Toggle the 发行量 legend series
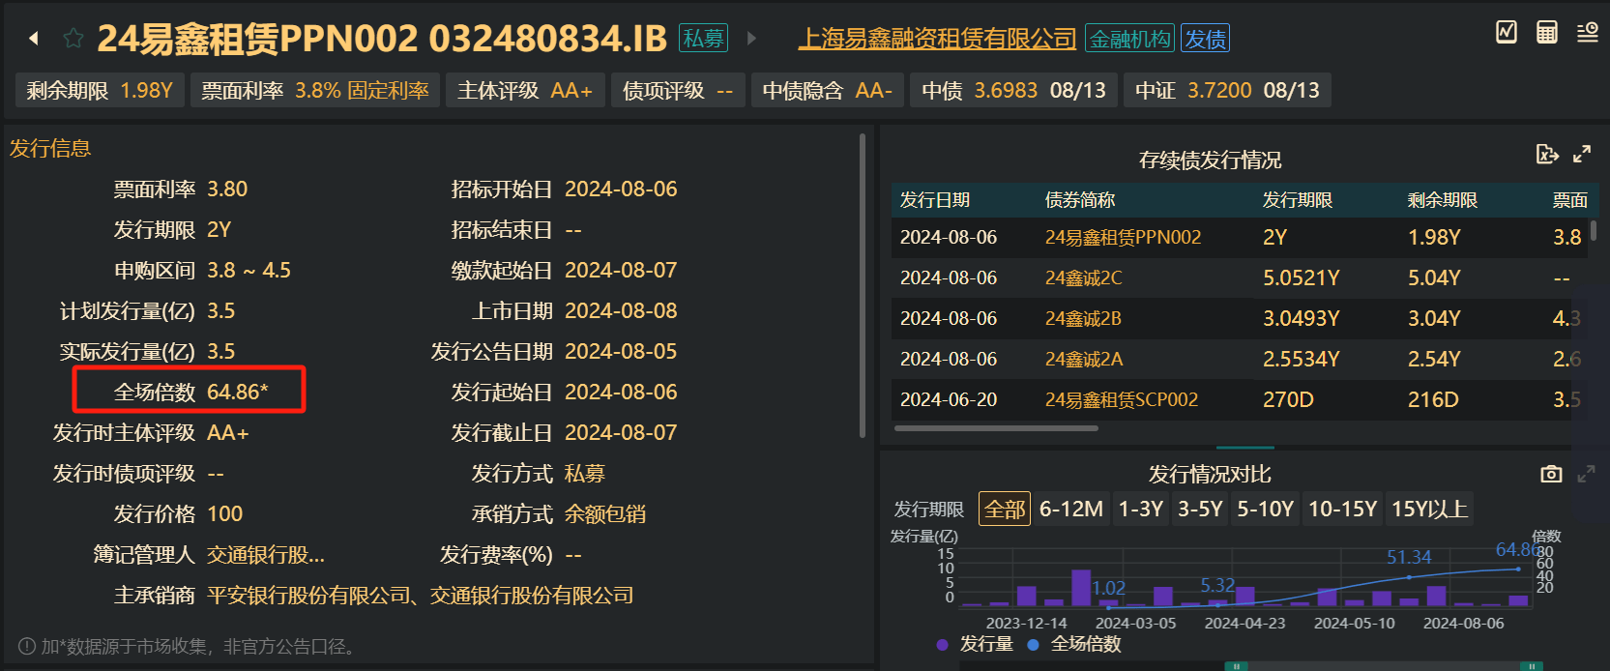The width and height of the screenshot is (1610, 671). point(977,644)
